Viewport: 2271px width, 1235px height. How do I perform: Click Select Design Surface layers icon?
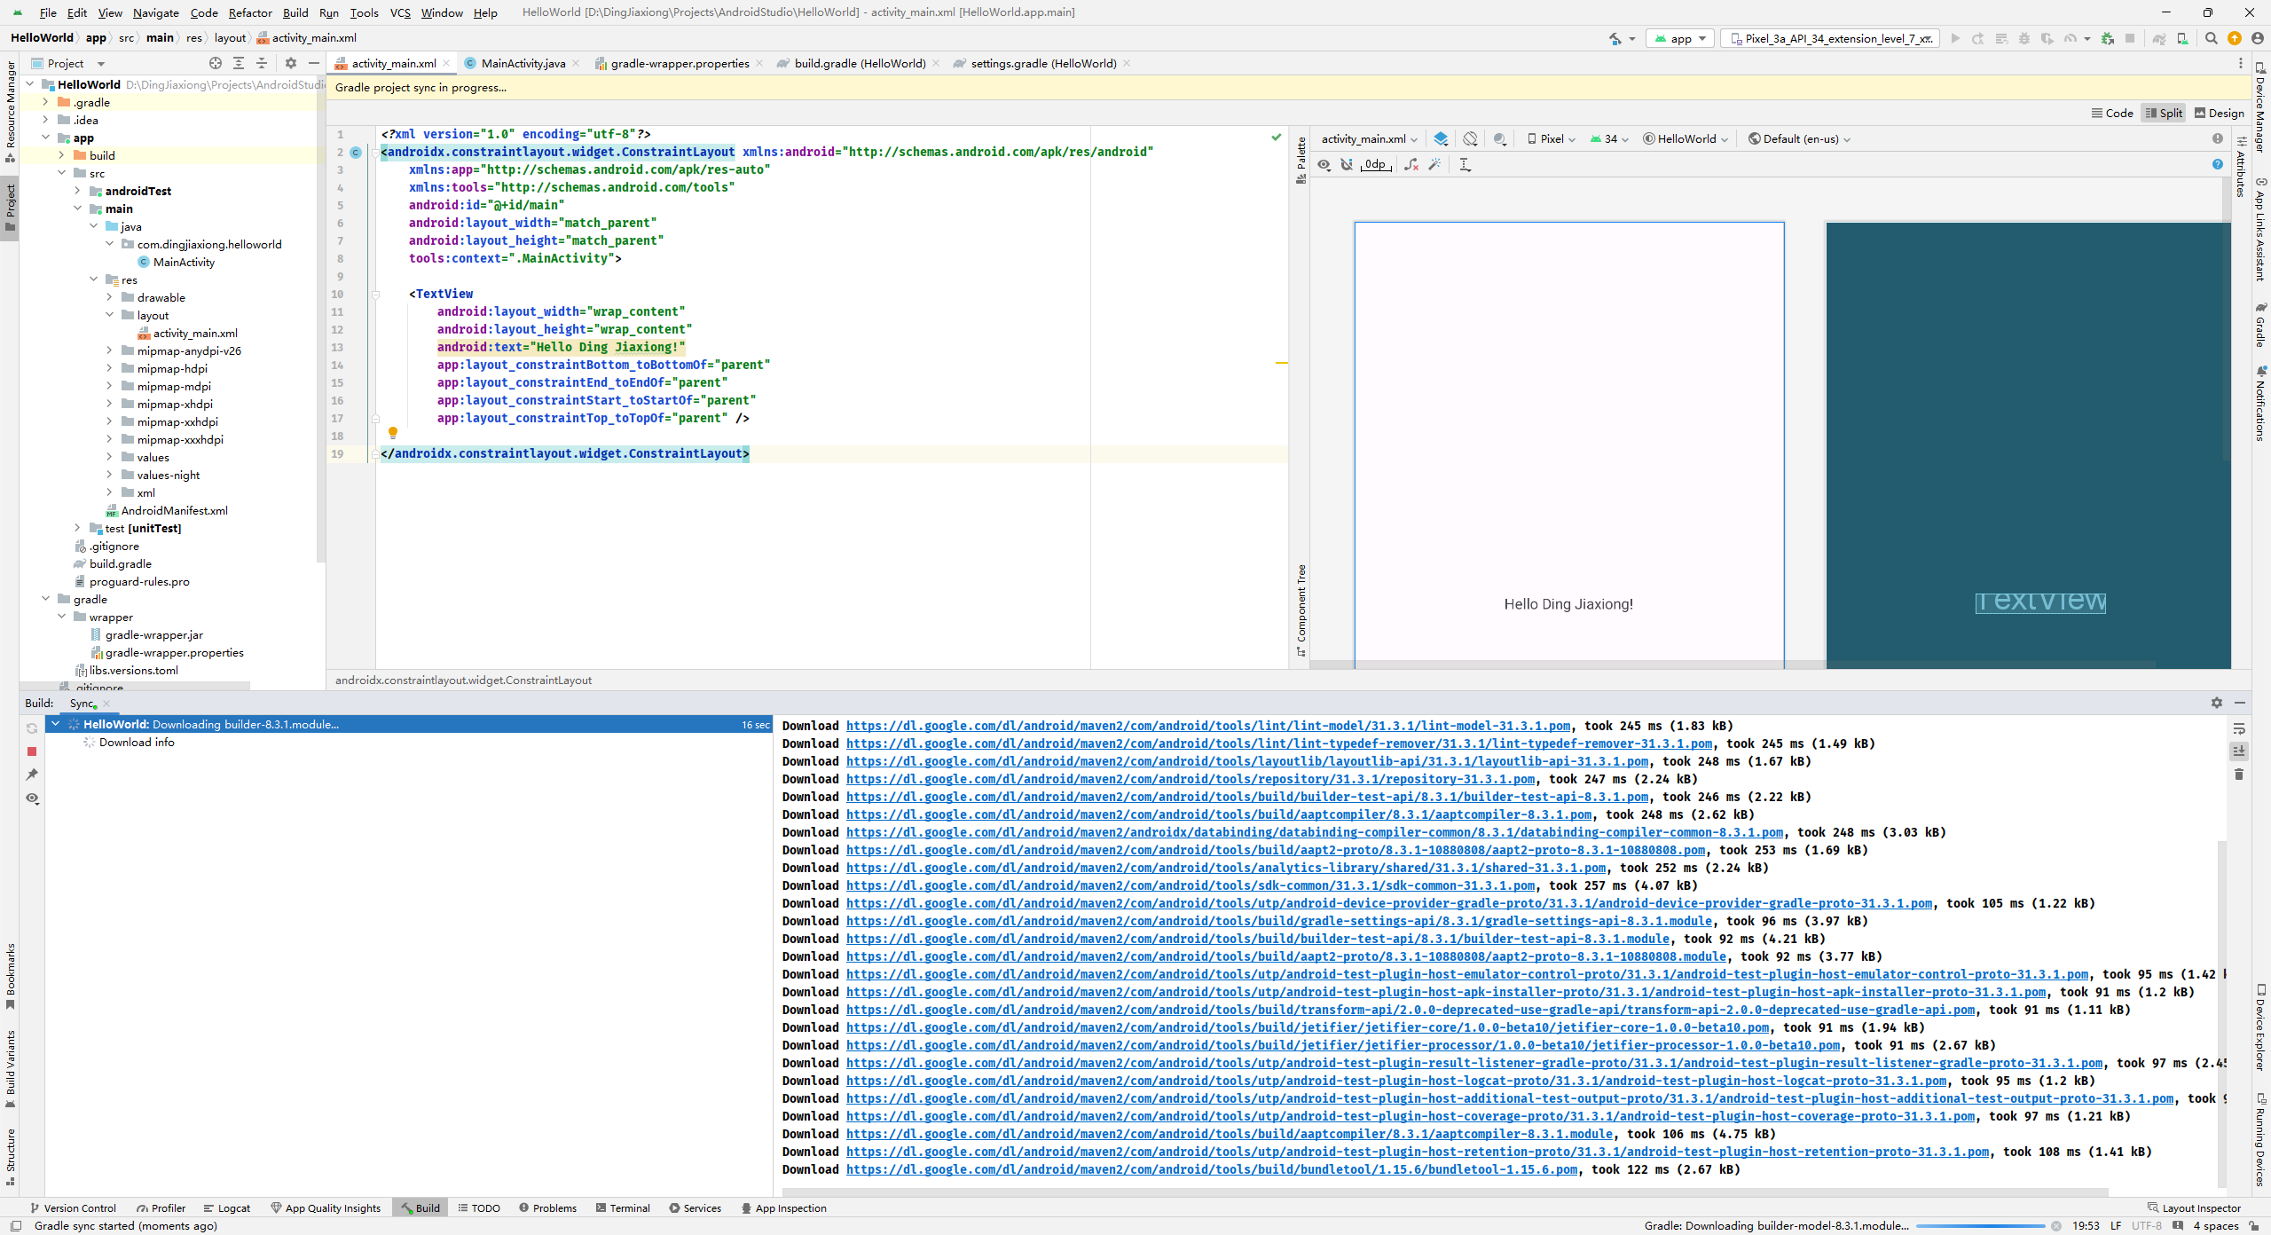click(x=1441, y=138)
